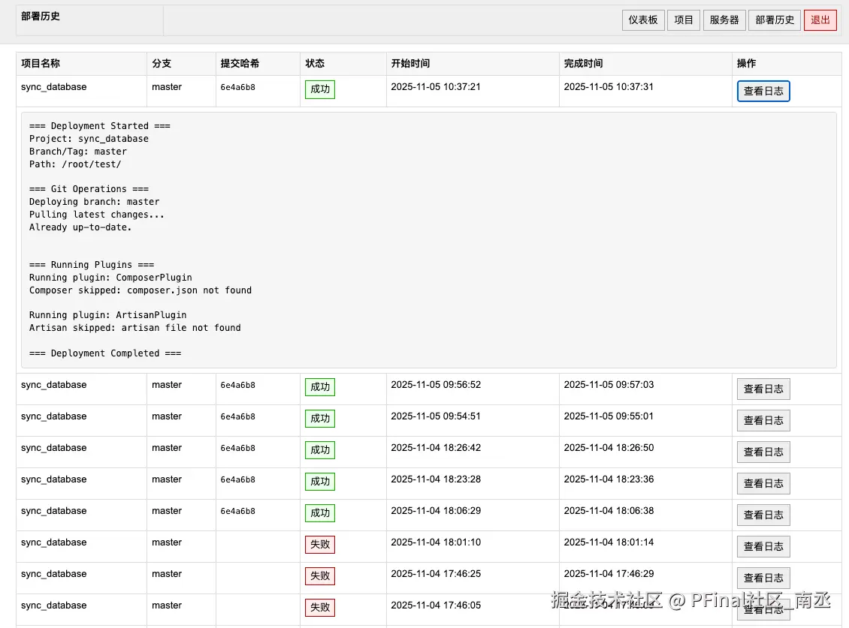
Task: Open 查看日志 for the 18:23:28 deployment
Action: (763, 484)
